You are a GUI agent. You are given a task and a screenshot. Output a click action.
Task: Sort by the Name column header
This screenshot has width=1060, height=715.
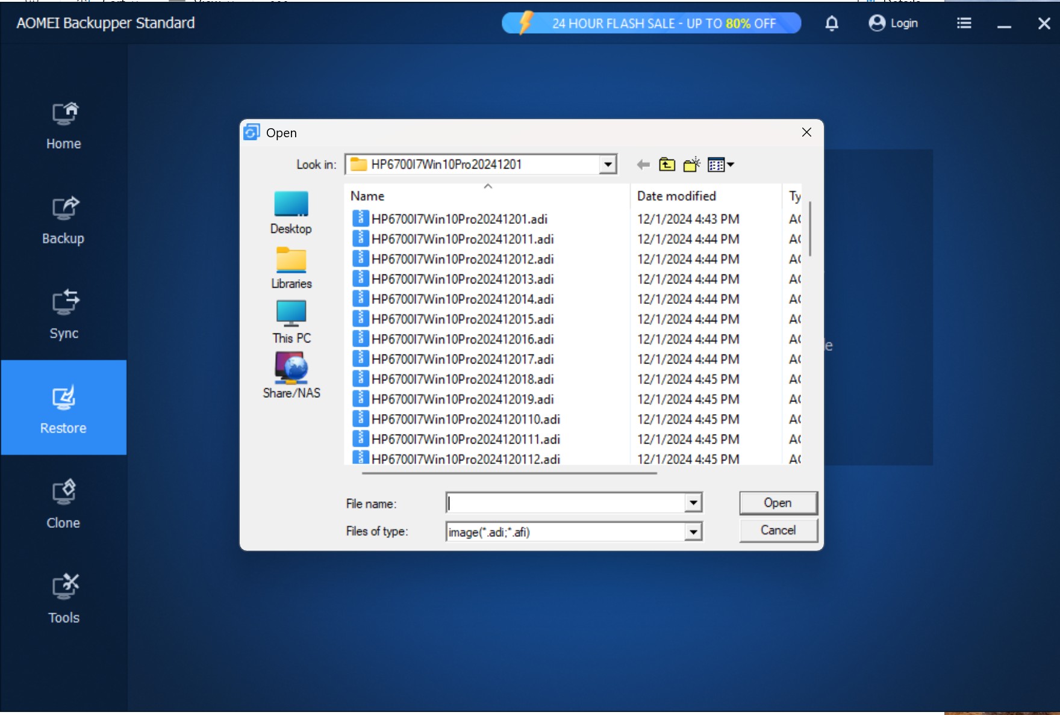[x=487, y=196]
